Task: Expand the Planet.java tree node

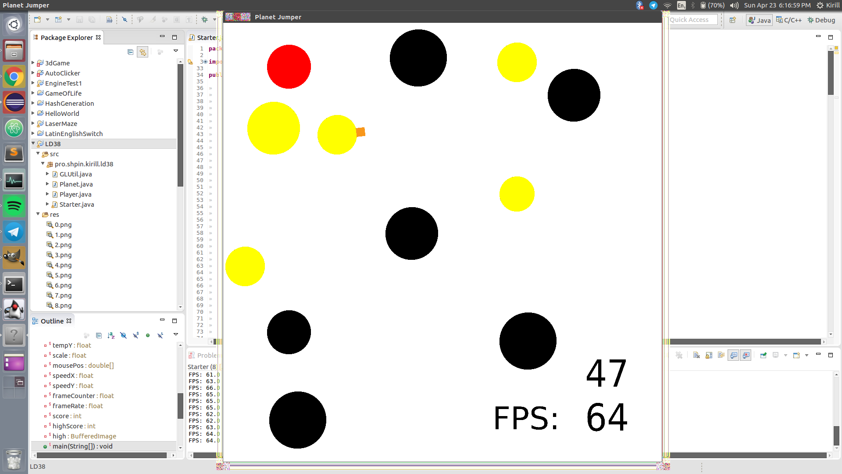Action: pos(47,184)
